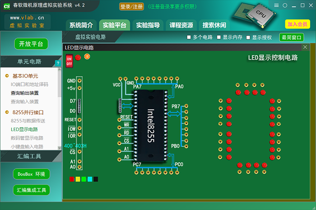Toggle the red ON/OFF power switch
Screen dimensions: 316x210
point(70,60)
